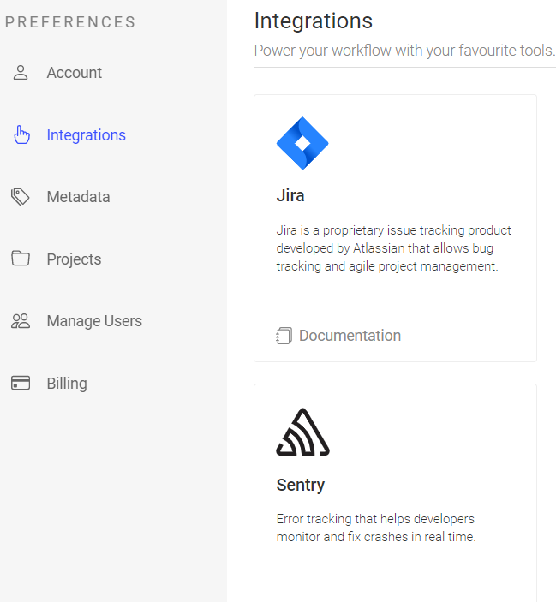This screenshot has width=556, height=602.
Task: Select the Jira card description text
Action: 393,248
